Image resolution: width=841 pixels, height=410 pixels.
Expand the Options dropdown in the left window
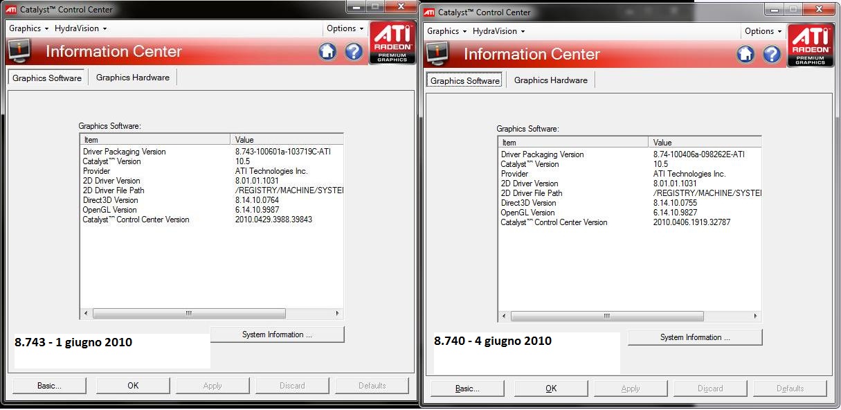[x=345, y=28]
